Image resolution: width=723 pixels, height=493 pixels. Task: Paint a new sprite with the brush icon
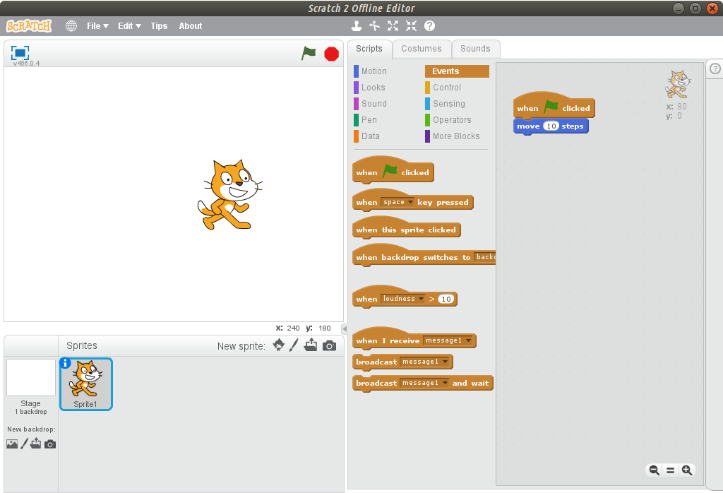point(294,345)
